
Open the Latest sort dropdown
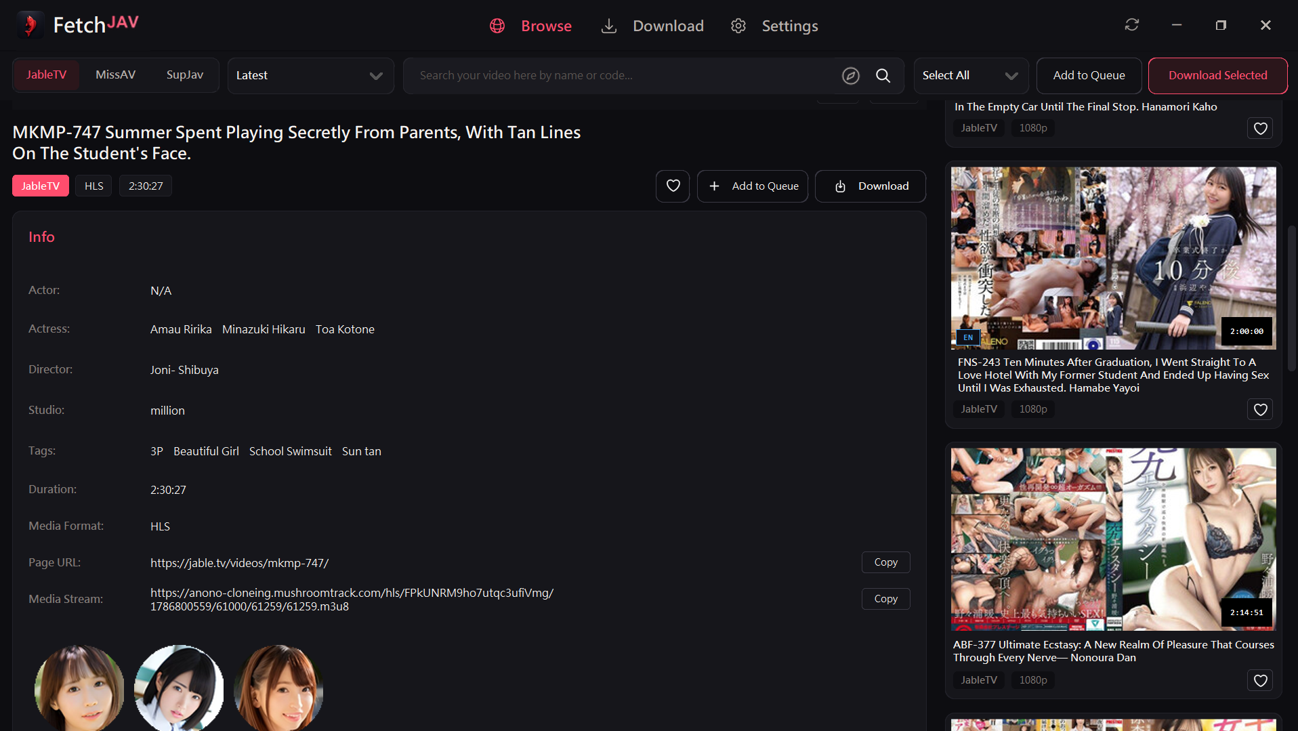(x=311, y=76)
